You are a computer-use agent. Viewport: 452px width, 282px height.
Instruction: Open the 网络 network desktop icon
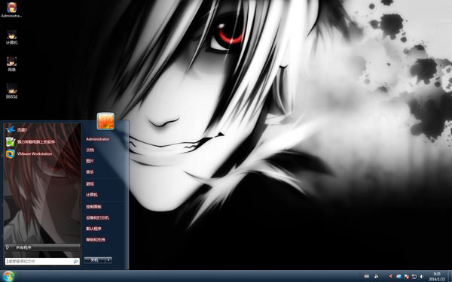click(x=11, y=64)
